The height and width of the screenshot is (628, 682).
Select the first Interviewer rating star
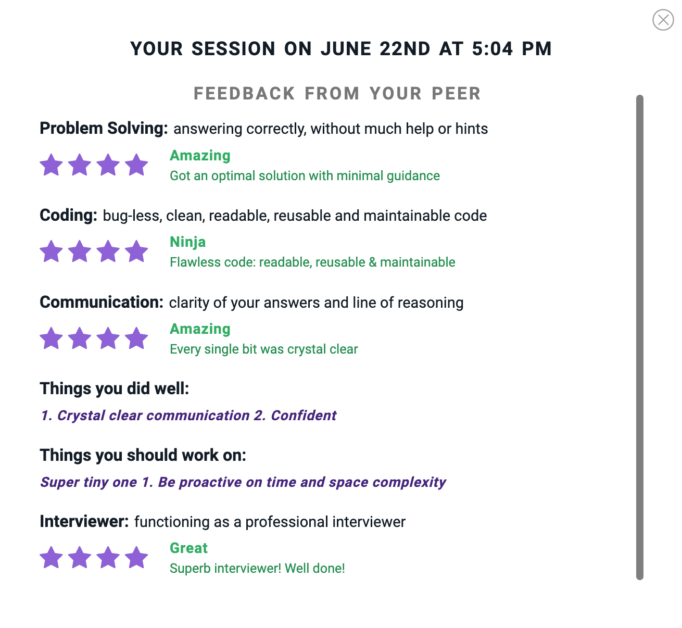(52, 558)
